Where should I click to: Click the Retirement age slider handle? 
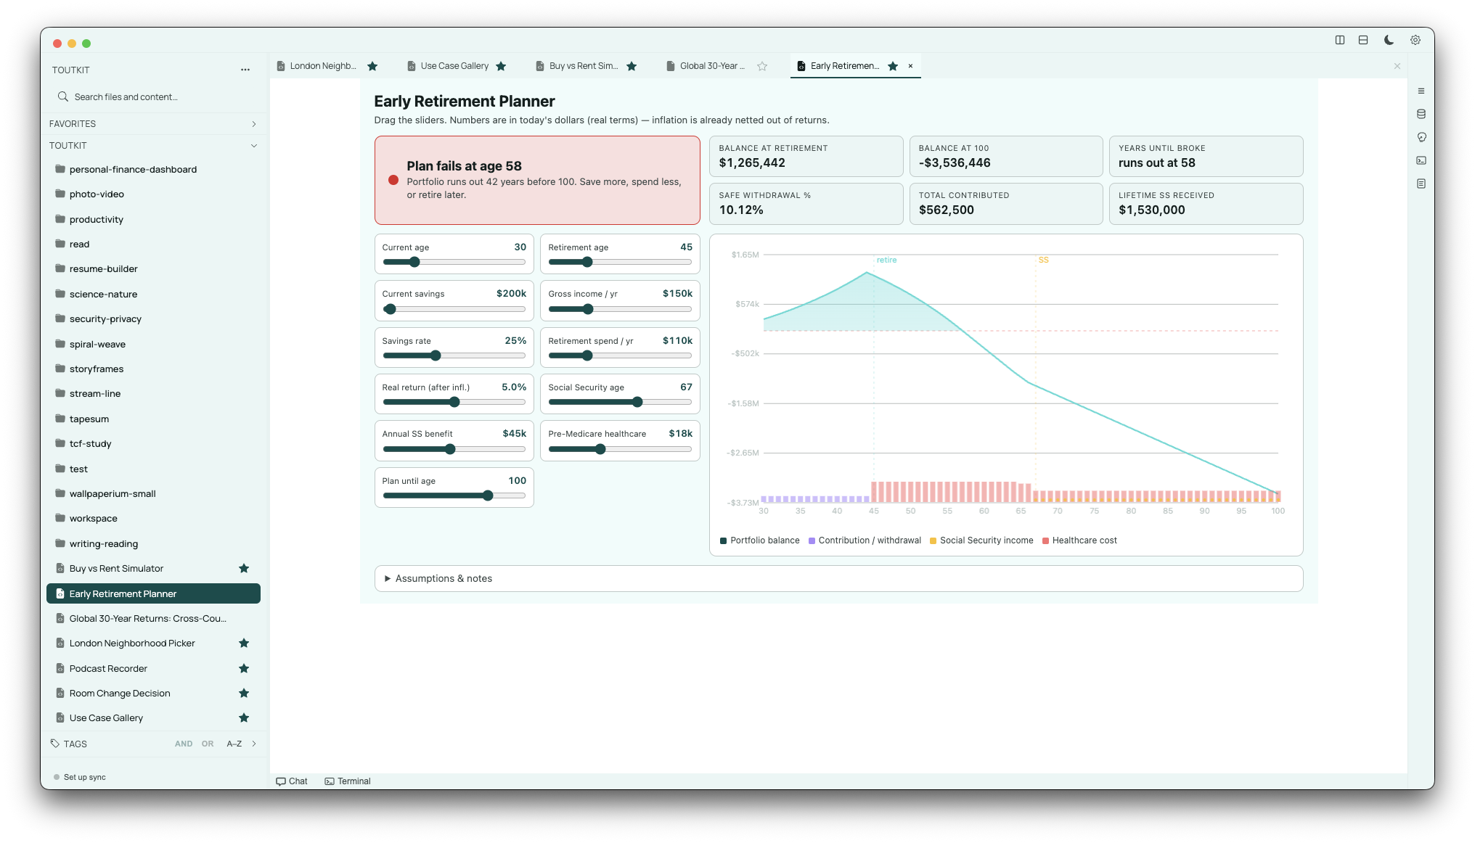pyautogui.click(x=587, y=262)
